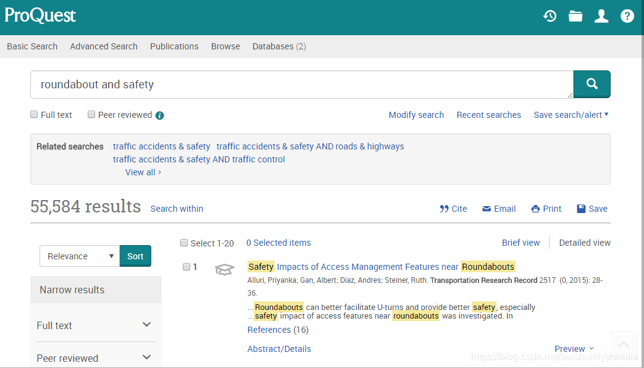
Task: Go to the Advanced Search tab
Action: coord(104,46)
